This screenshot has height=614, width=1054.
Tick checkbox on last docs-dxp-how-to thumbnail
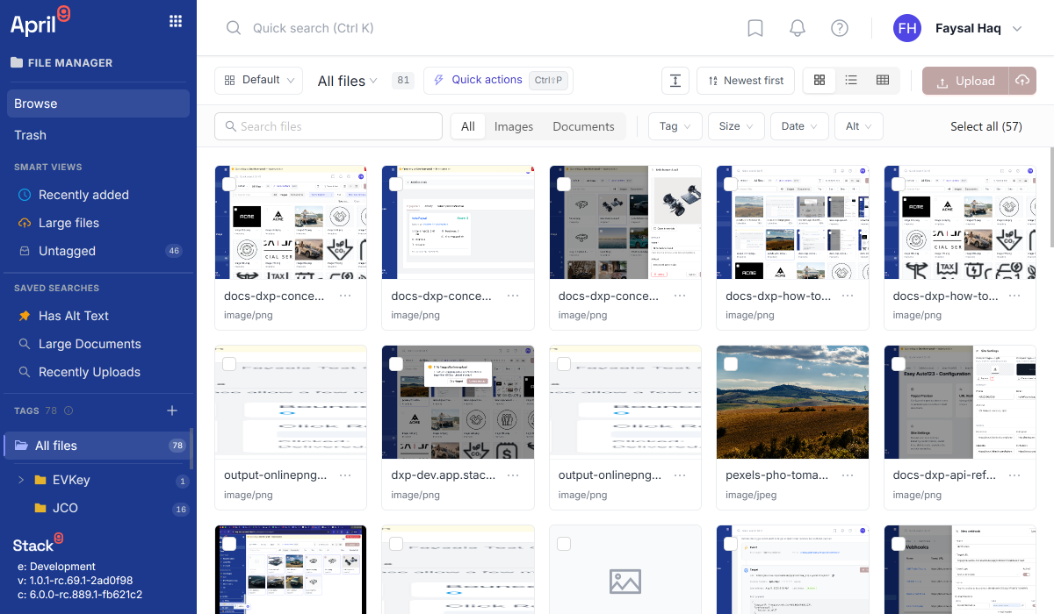point(898,184)
